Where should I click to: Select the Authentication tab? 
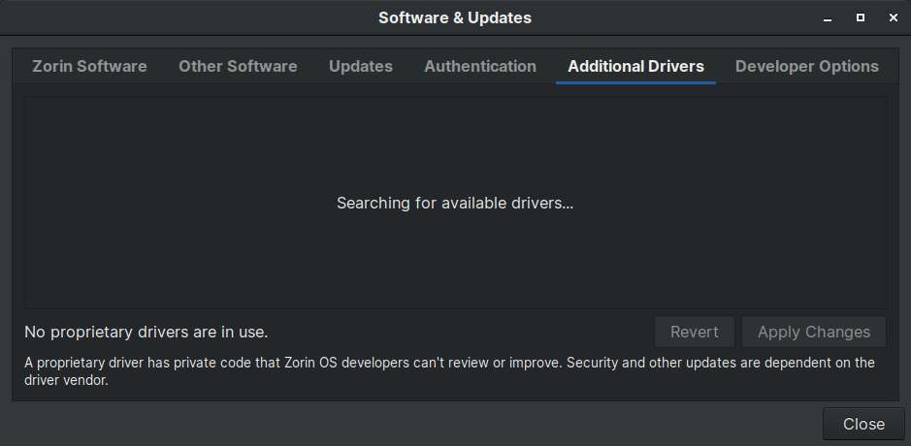(x=480, y=66)
